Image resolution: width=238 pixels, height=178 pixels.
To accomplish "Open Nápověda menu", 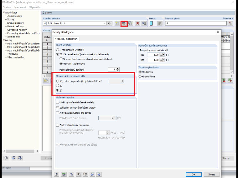I will 34,7.
